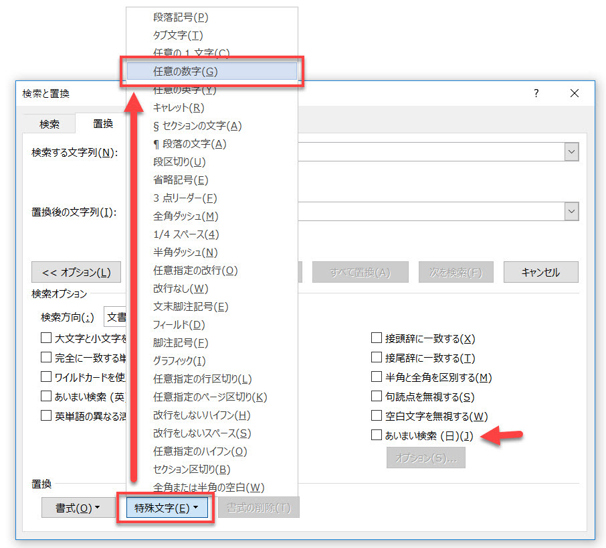606x548 pixels.
Task: Select タブ文字 in the list
Action: tap(178, 36)
